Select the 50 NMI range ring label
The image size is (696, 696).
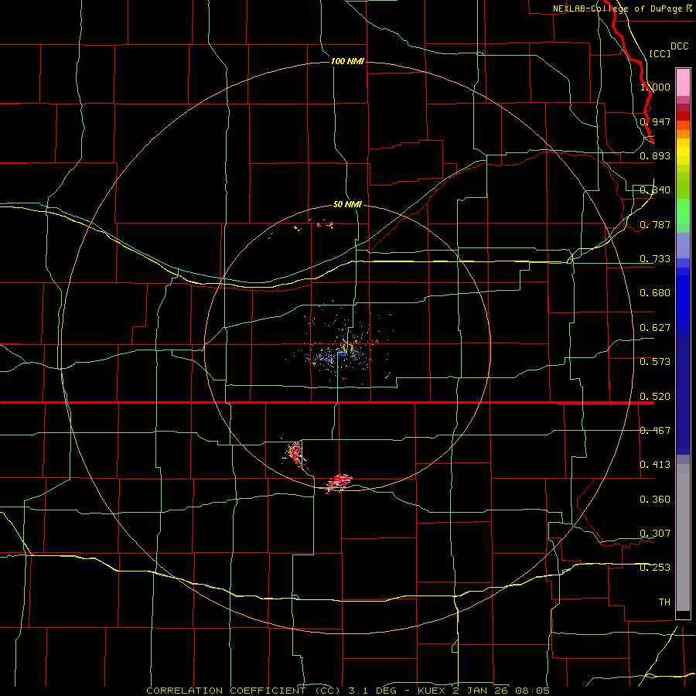pyautogui.click(x=347, y=204)
